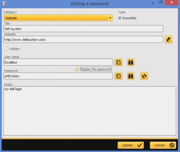Viewport: 180px width, 152px height.
Task: Maximize the Editing a password window
Action: pos(161,2)
